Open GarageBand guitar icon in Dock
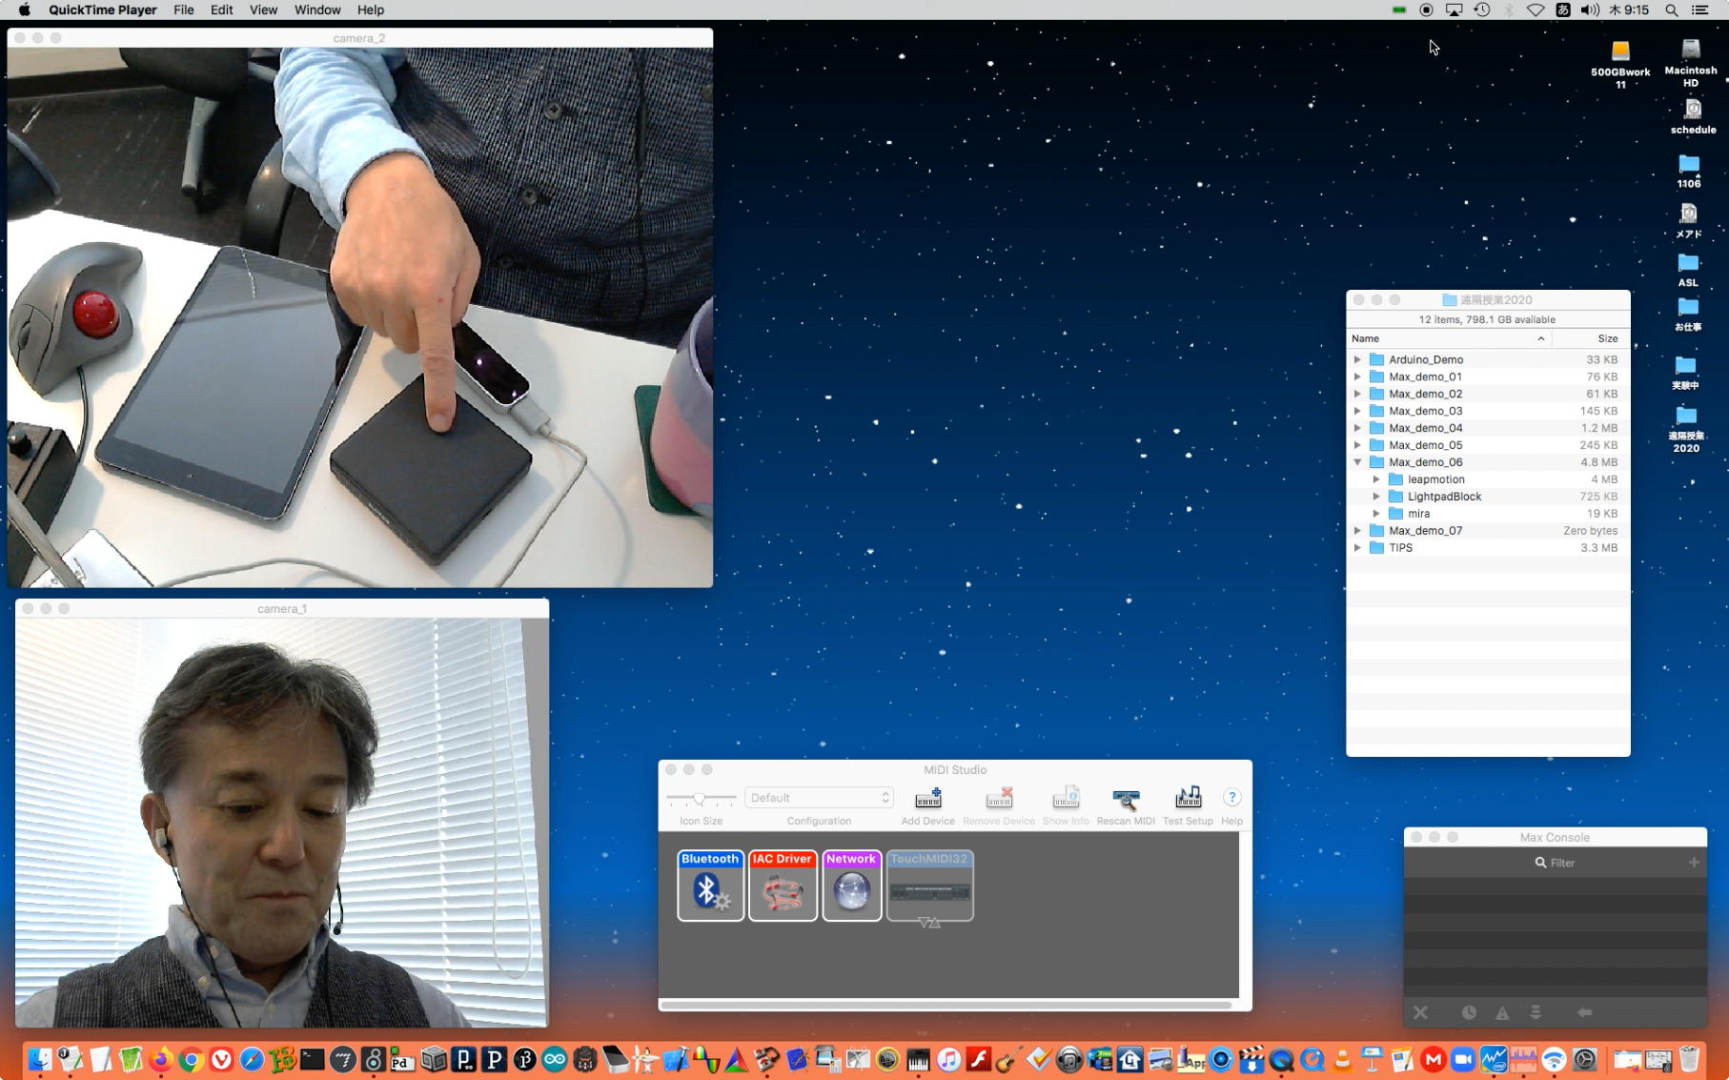 [x=1007, y=1059]
